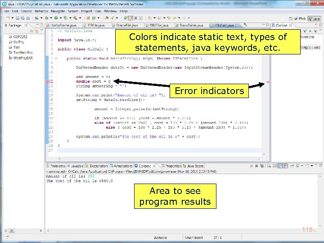
Task: Open the Refactor menu
Action: pyautogui.click(x=41, y=11)
